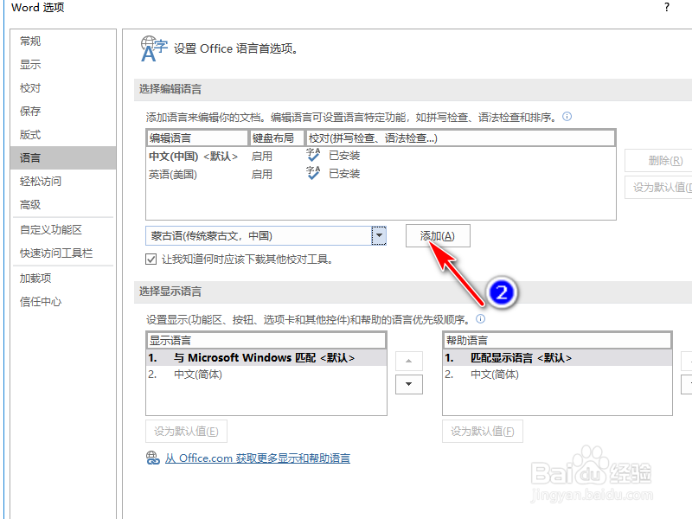Select 中文(简体) in help language list

click(557, 375)
